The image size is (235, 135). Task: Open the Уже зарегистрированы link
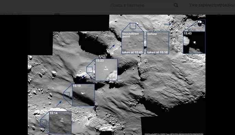coord(212,5)
